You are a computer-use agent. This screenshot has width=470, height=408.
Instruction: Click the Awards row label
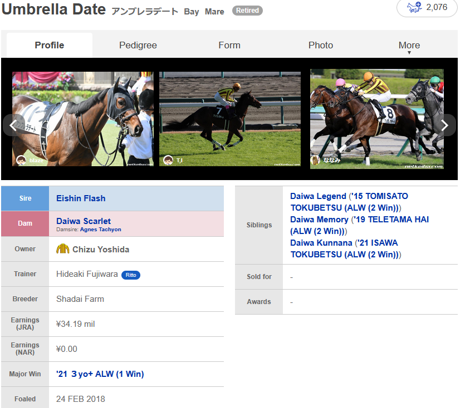259,302
